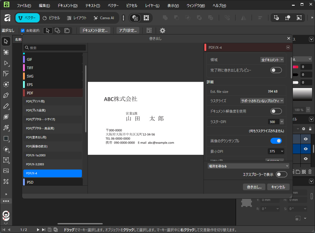Uncheck the 自動選択 checkbox
The width and height of the screenshot is (315, 233).
coord(23,30)
